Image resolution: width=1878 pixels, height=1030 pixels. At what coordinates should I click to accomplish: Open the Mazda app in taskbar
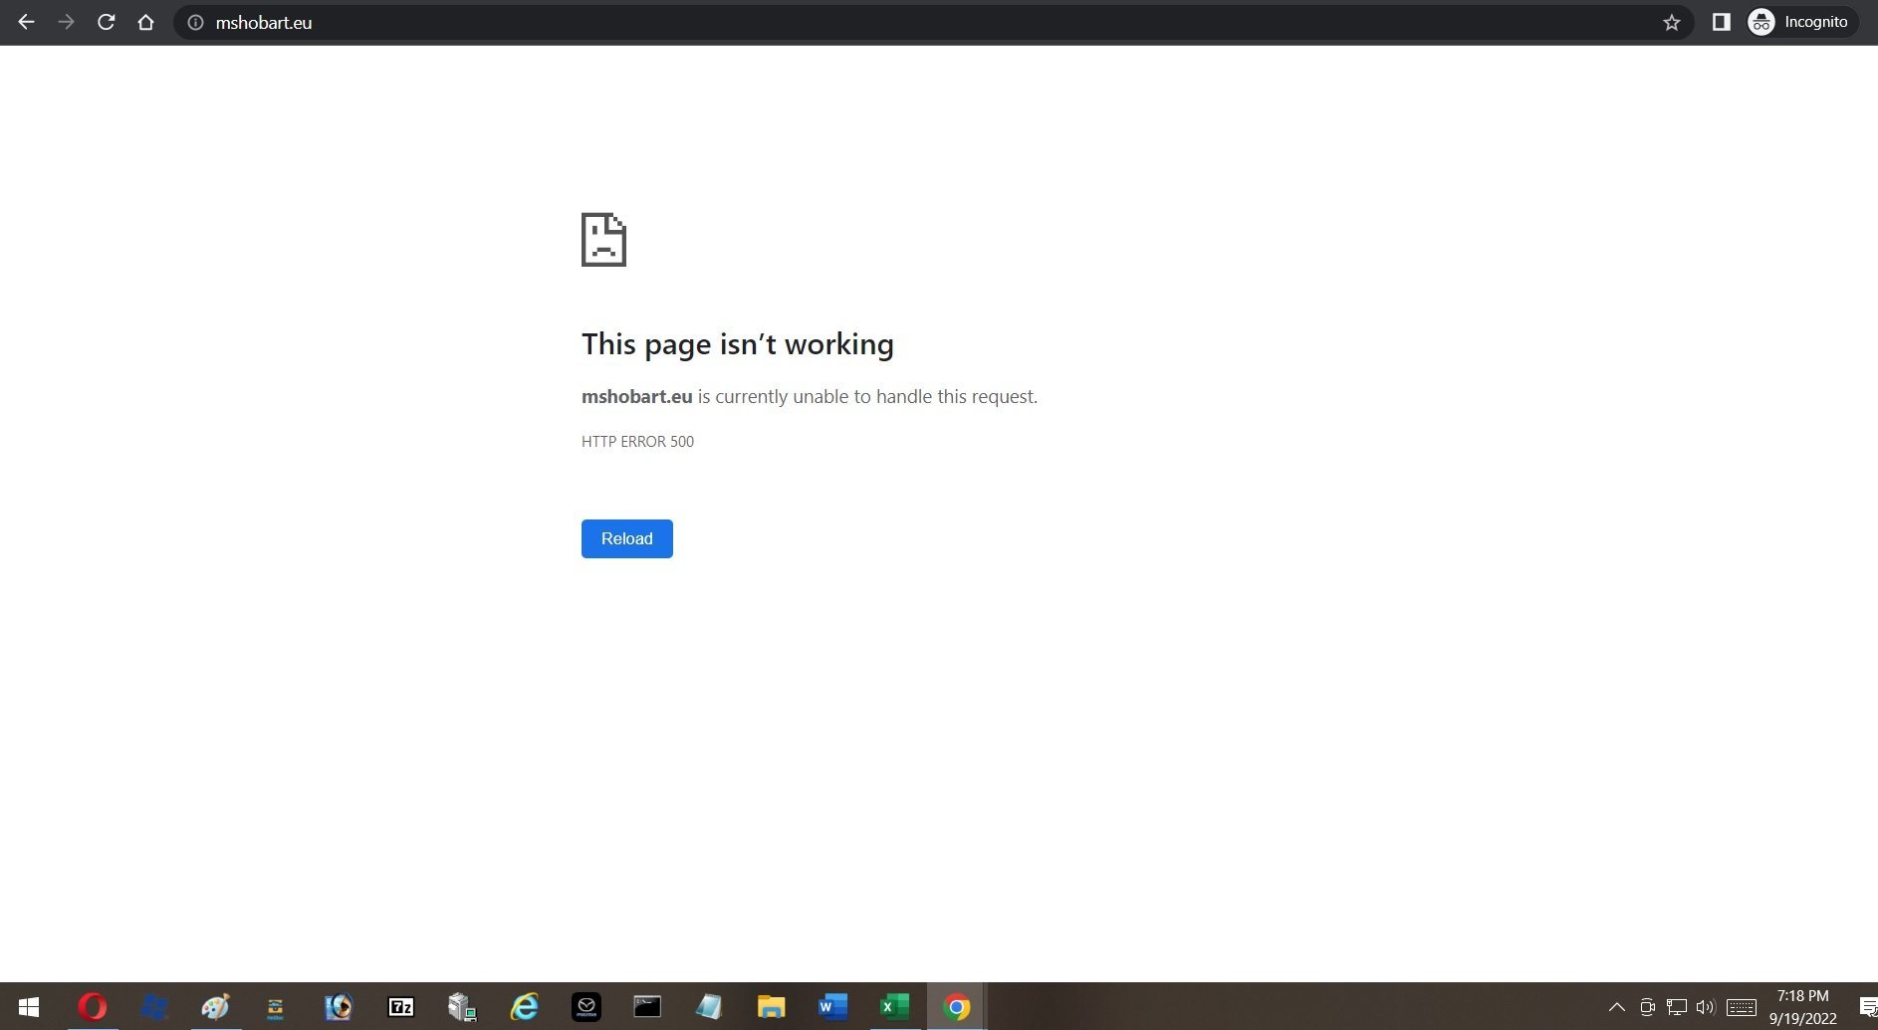(x=586, y=1007)
